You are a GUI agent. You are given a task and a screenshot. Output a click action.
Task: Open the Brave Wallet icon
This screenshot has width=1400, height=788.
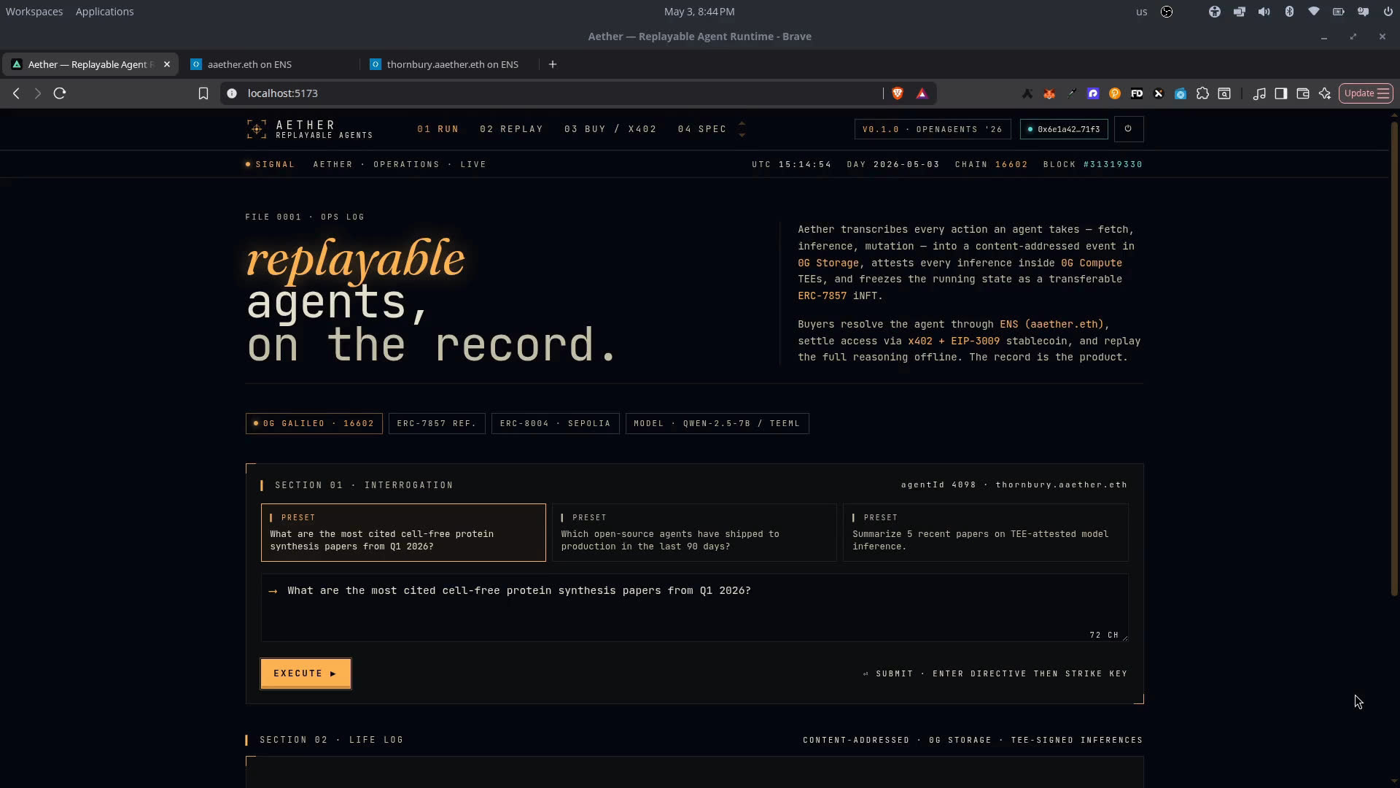pos(1303,93)
